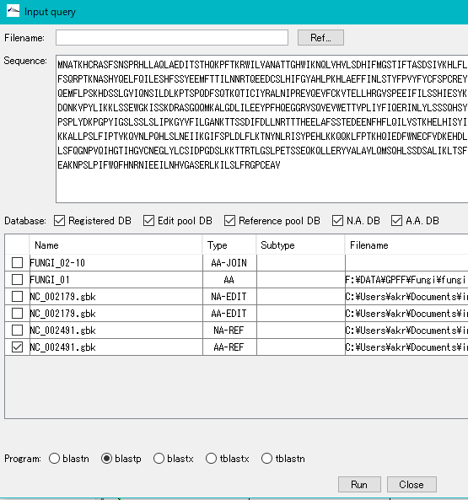468x500 pixels.
Task: Focus the Filename input field
Action: coord(172,38)
